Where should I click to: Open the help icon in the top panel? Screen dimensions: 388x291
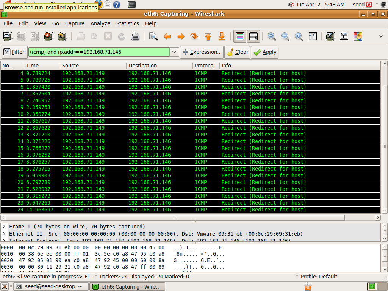(x=116, y=5)
